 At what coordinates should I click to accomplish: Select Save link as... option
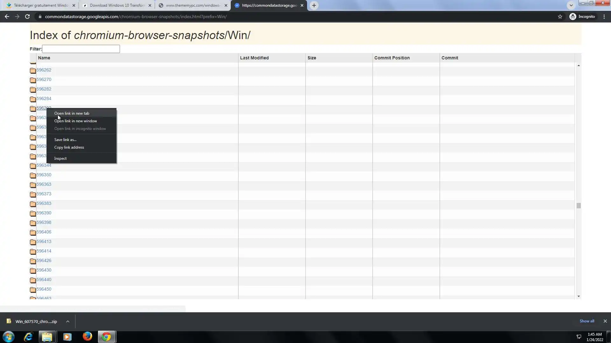[65, 140]
